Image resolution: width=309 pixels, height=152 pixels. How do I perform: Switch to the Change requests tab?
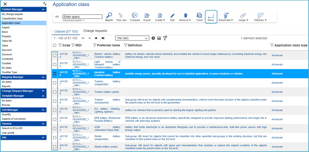coord(95,31)
